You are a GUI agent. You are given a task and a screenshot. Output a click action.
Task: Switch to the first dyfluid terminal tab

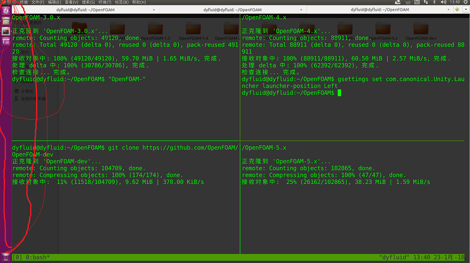[86, 10]
